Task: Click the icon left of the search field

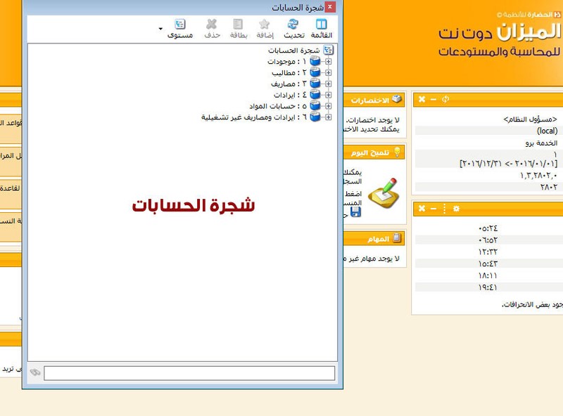Action: [x=35, y=372]
